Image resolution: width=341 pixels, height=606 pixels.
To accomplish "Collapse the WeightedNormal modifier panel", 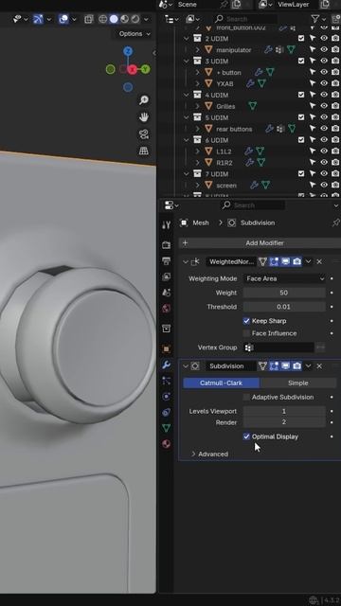I will tap(186, 261).
